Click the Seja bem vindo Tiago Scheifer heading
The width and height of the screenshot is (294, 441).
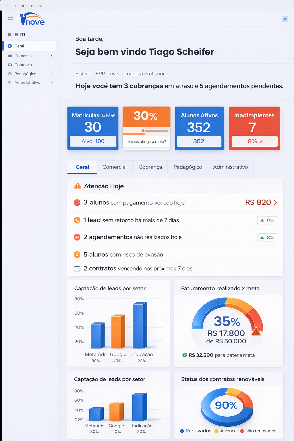point(145,52)
